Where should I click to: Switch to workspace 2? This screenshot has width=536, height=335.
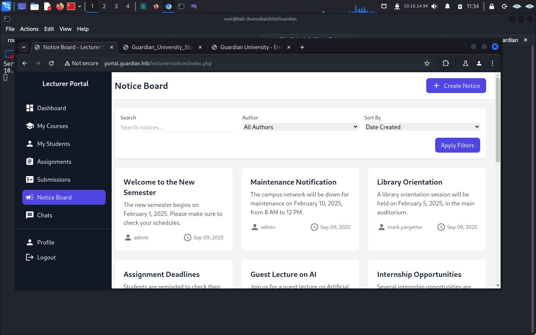click(x=104, y=6)
